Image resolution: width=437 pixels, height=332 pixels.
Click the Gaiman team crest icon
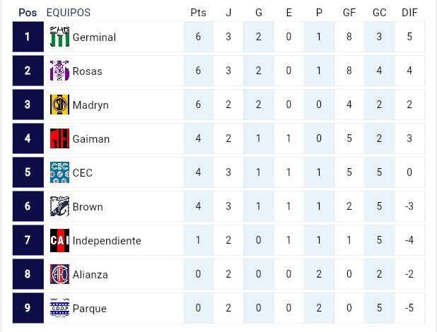tap(59, 138)
